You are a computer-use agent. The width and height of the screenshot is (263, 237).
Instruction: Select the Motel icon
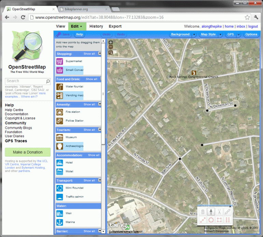point(59,172)
